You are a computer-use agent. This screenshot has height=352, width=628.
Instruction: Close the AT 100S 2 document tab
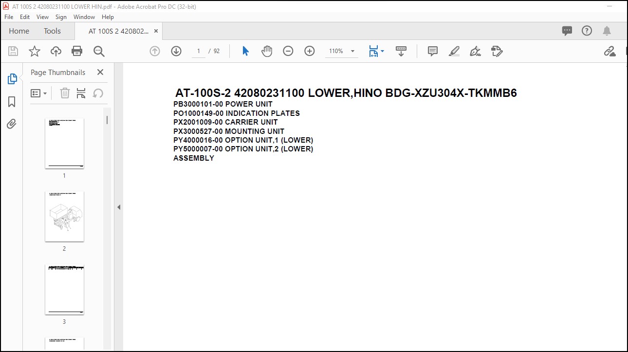tap(156, 31)
